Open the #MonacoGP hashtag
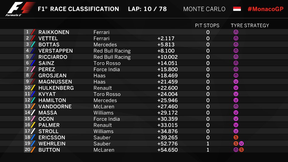The width and height of the screenshot is (288, 162). [x=265, y=9]
